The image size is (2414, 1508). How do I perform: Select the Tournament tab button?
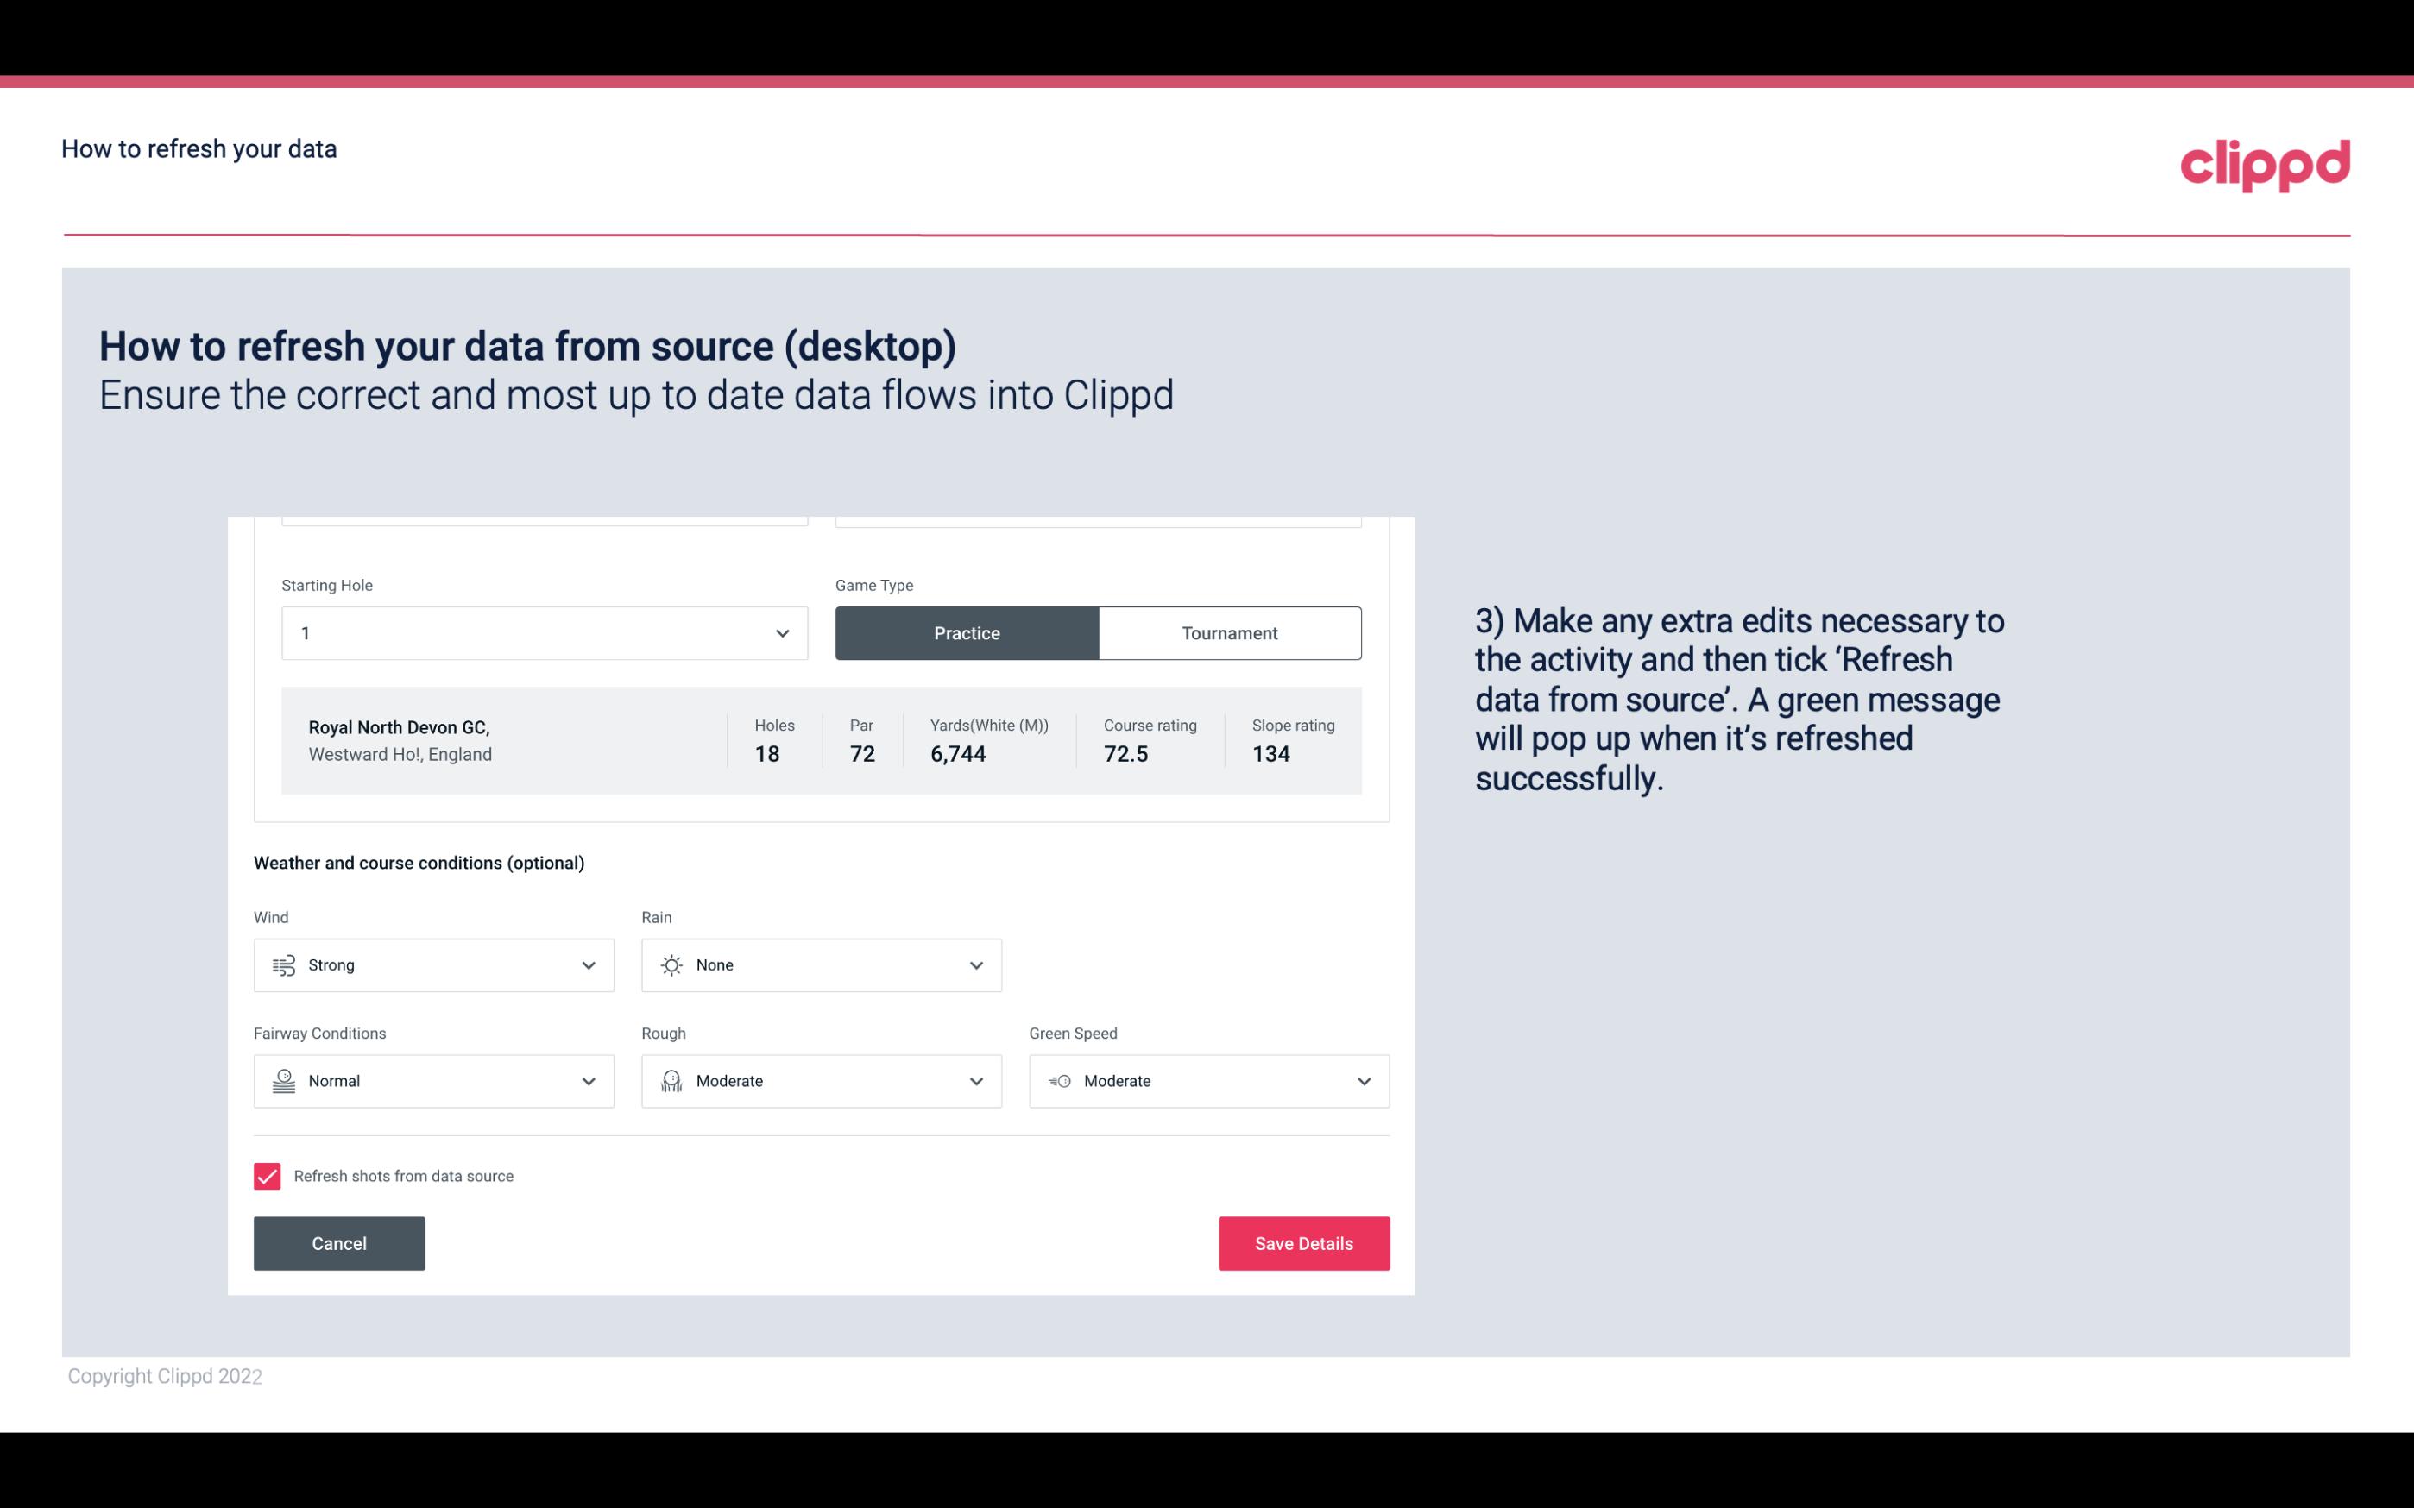tap(1229, 632)
